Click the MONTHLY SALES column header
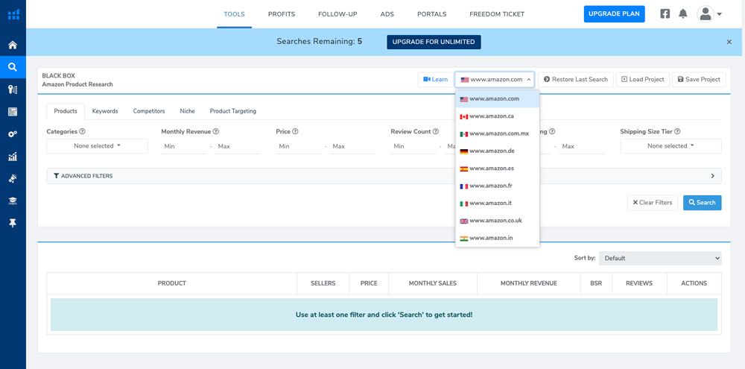Screen dimensions: 745x369 pos(432,283)
